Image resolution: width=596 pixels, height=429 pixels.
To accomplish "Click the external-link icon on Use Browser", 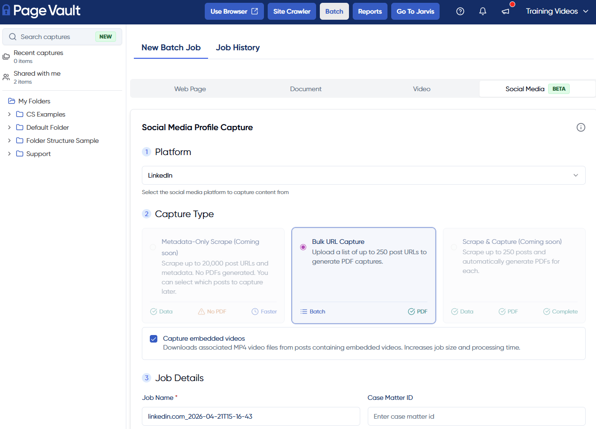I will pyautogui.click(x=255, y=11).
